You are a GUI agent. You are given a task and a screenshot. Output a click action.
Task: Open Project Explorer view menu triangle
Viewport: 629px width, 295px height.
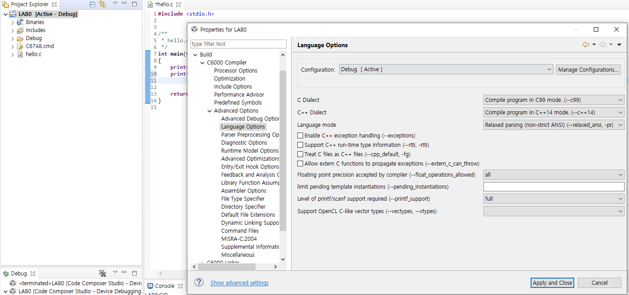point(115,4)
